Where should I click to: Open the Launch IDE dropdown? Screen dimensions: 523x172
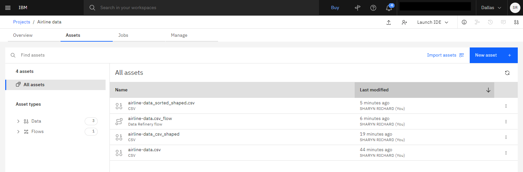pyautogui.click(x=433, y=22)
